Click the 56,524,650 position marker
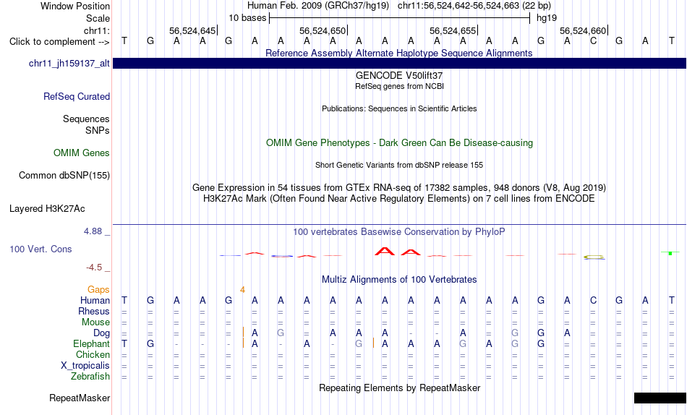Viewport: 687px width, 415px height. pyautogui.click(x=323, y=30)
